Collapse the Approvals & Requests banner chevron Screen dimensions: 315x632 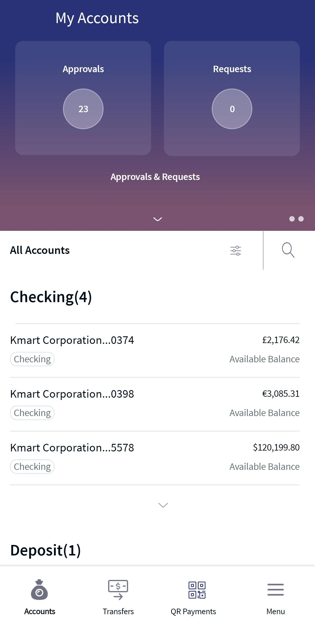tap(157, 219)
